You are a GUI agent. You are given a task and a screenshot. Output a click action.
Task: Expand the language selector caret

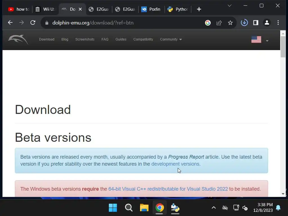267,41
